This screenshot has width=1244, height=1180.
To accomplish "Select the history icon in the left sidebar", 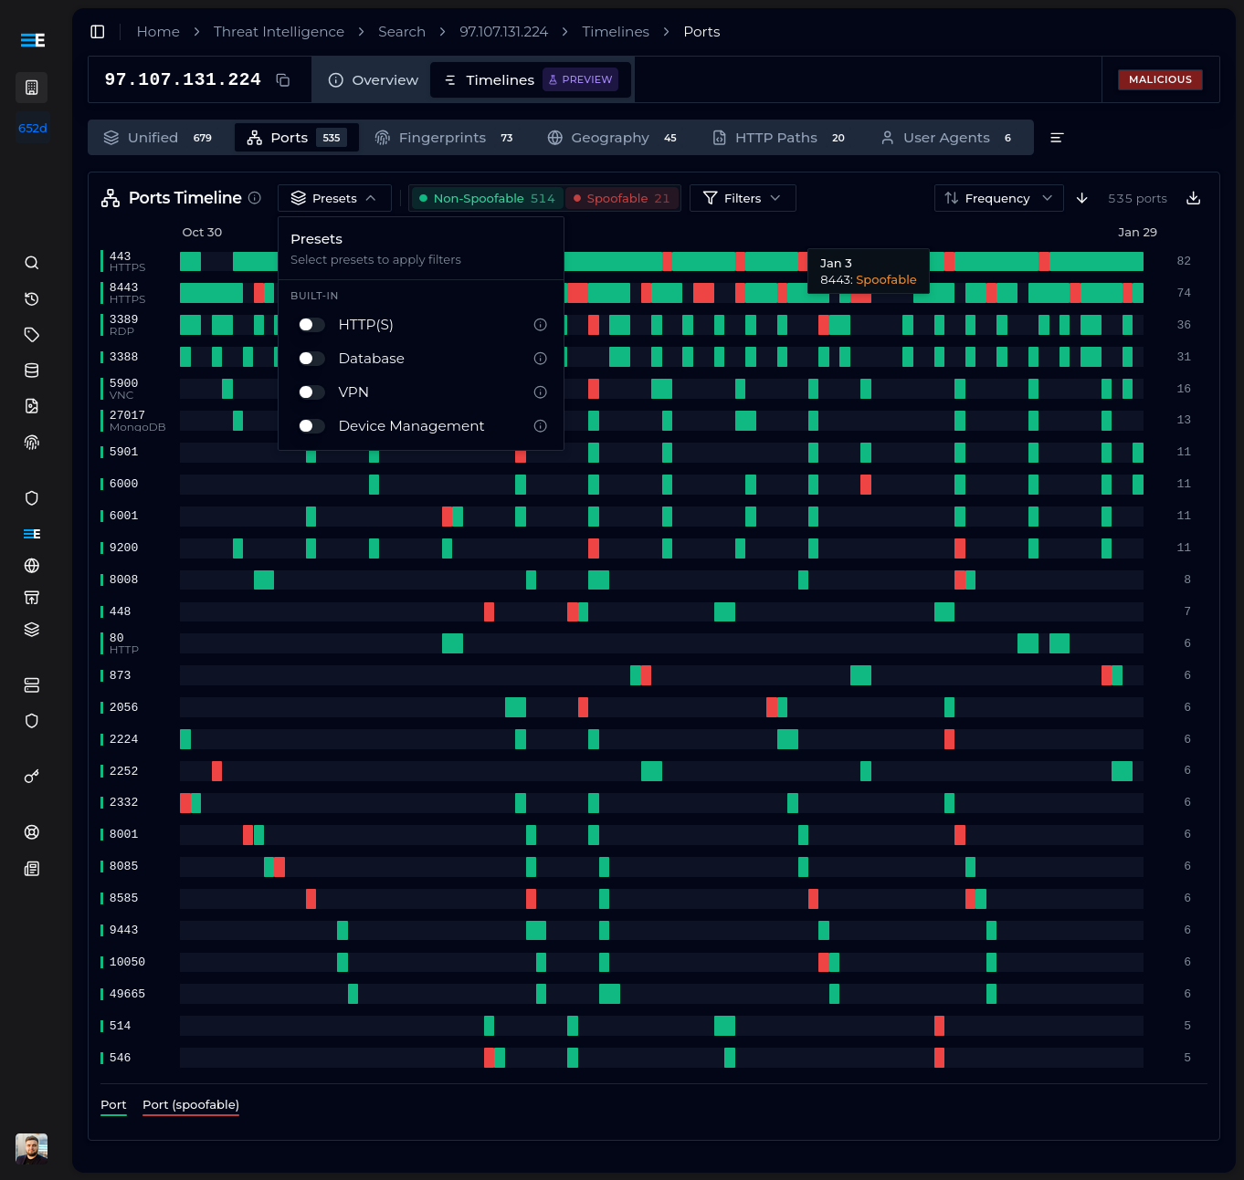I will (x=31, y=298).
